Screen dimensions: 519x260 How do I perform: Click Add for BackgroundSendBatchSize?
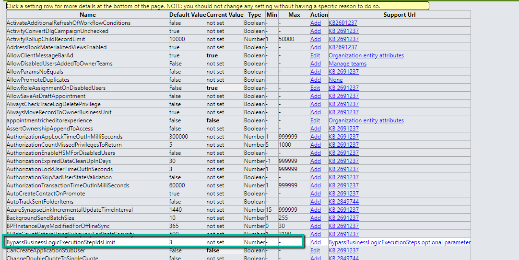pyautogui.click(x=315, y=218)
